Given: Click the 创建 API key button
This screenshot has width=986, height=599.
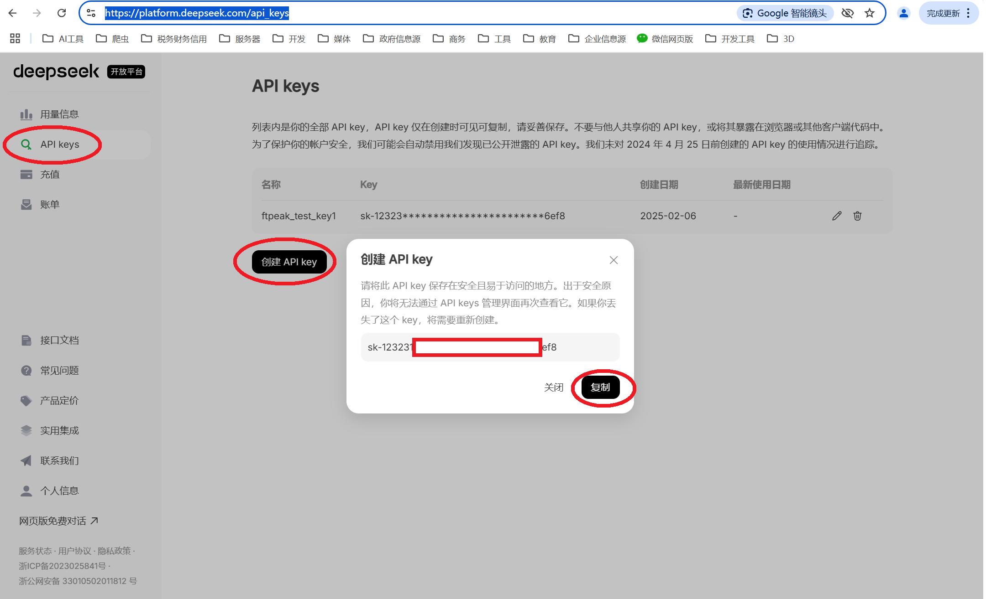Looking at the screenshot, I should 289,262.
